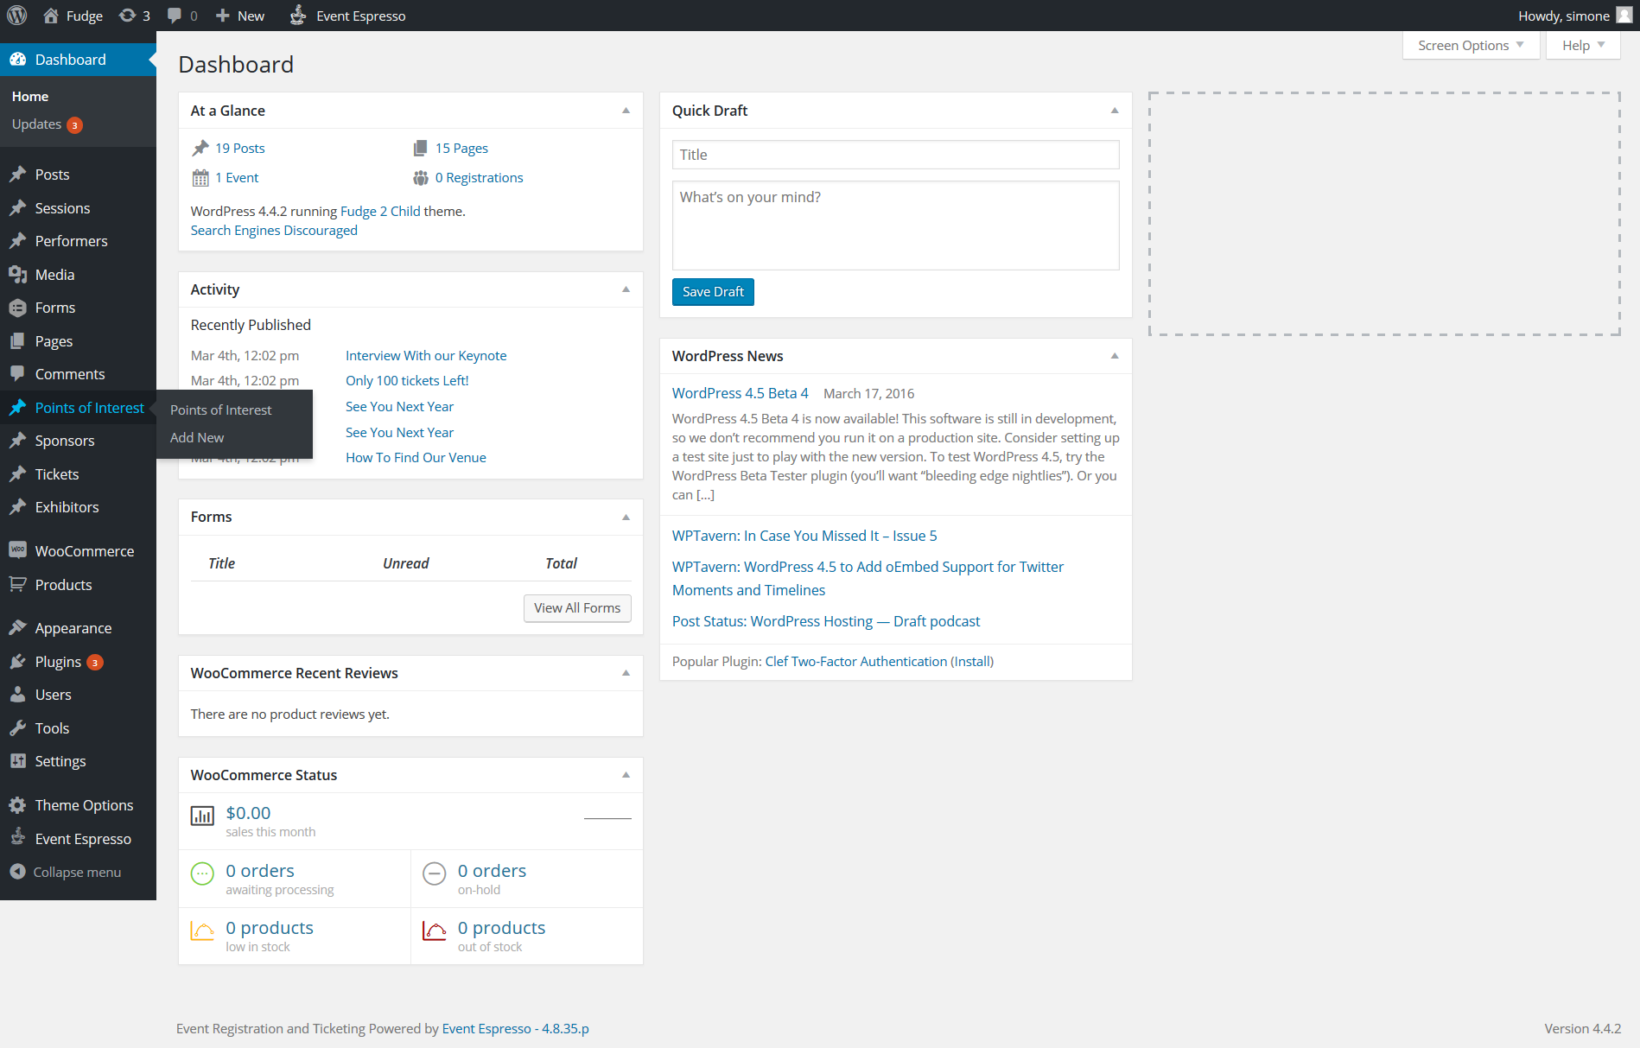
Task: Select Points of Interest submenu item
Action: 220,410
